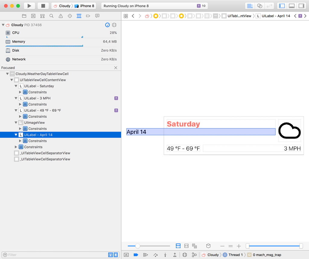Click the Stop button in the toolbar
The width and height of the screenshot is (309, 259).
[43, 6]
